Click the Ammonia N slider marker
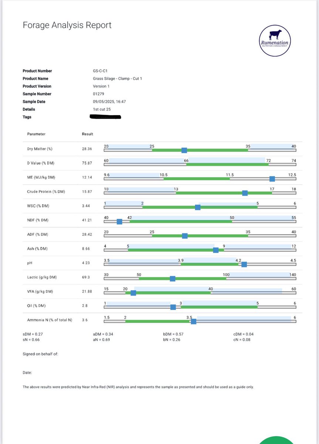Image resolution: width=319 pixels, height=444 pixels. [193, 321]
